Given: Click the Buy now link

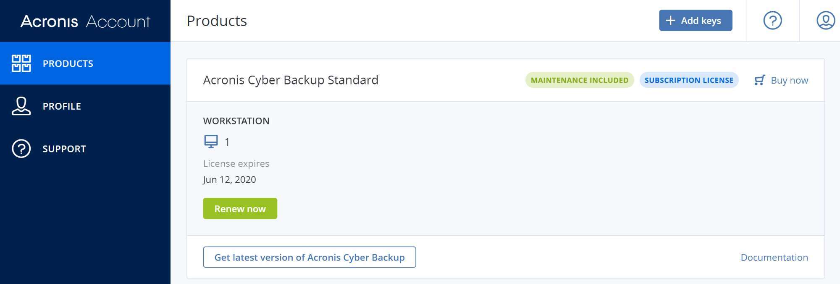Looking at the screenshot, I should 789,80.
